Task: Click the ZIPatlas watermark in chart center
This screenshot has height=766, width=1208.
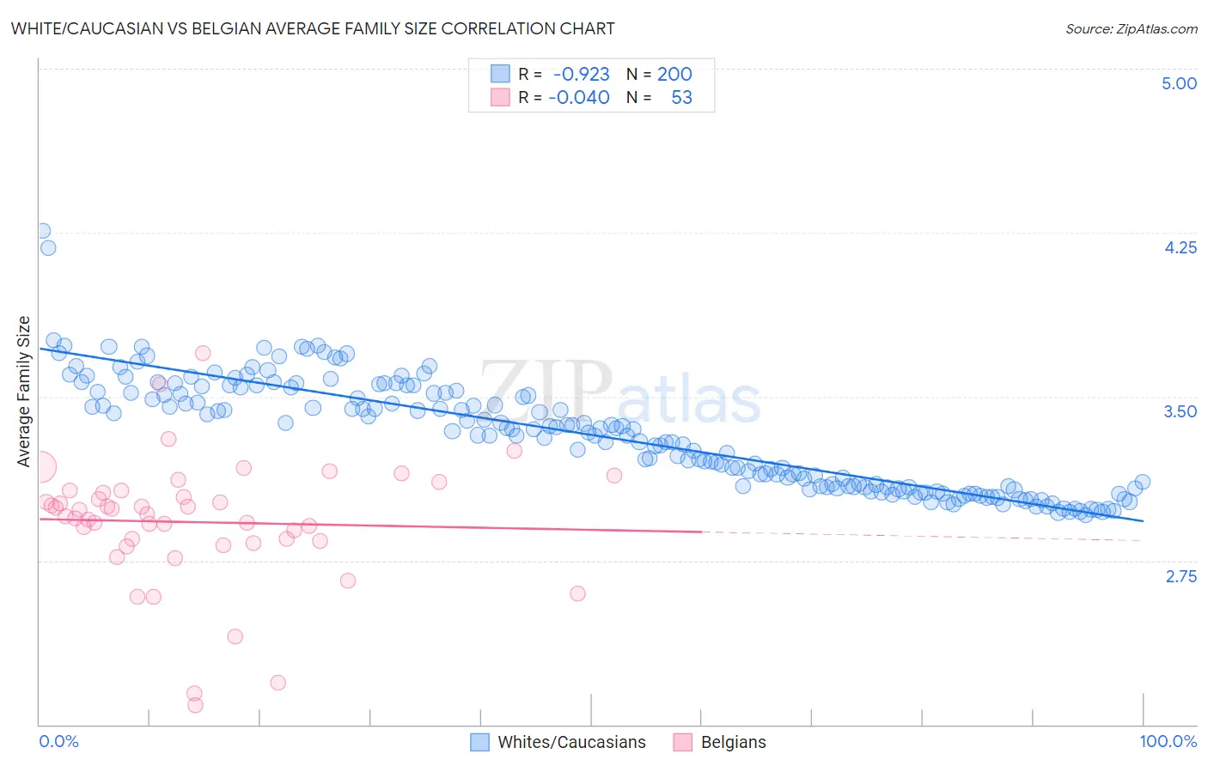Action: point(620,395)
